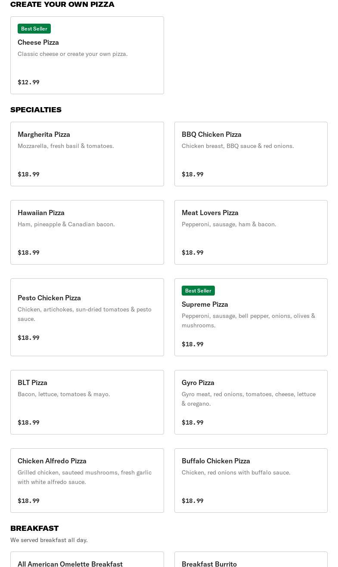Click the Breakfast section heading
Image resolution: width=338 pixels, height=567 pixels.
pyautogui.click(x=34, y=528)
